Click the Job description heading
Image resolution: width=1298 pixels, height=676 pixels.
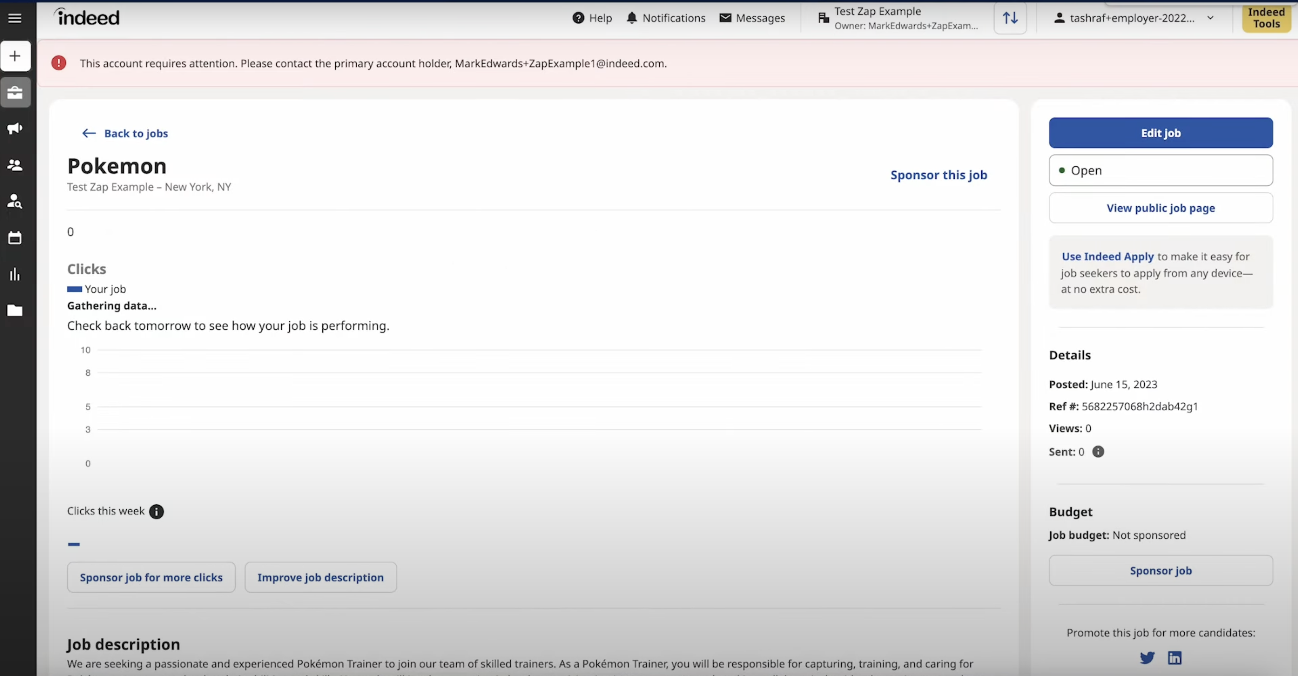(x=124, y=644)
